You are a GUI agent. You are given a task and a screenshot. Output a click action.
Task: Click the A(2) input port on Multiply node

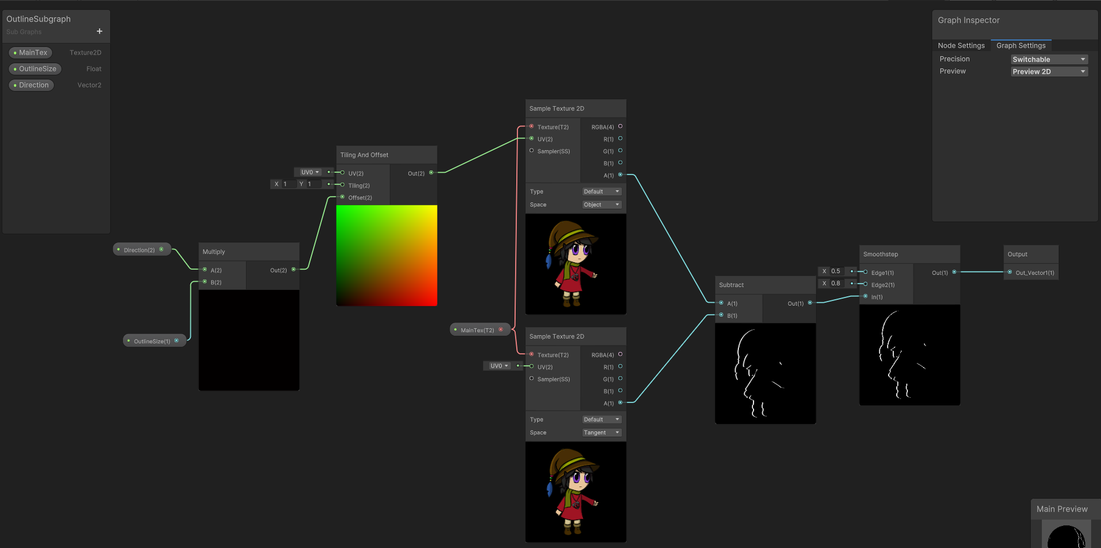point(204,270)
